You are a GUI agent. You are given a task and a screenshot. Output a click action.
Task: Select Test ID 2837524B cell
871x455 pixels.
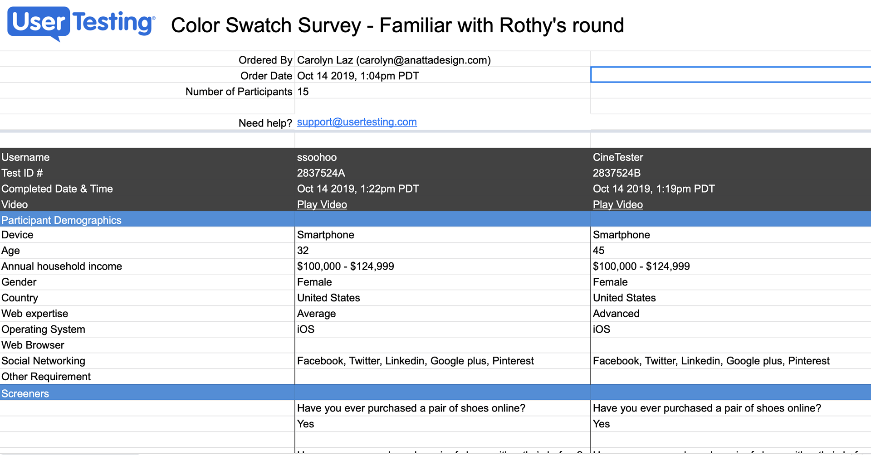coord(731,173)
